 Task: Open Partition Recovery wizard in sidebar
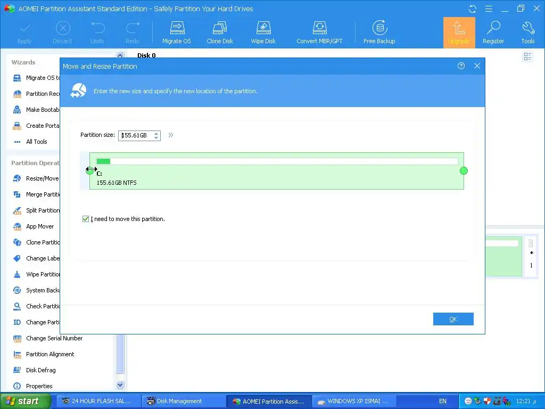(x=36, y=94)
